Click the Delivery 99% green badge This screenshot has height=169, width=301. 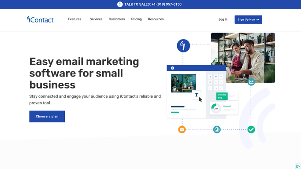(x=222, y=96)
